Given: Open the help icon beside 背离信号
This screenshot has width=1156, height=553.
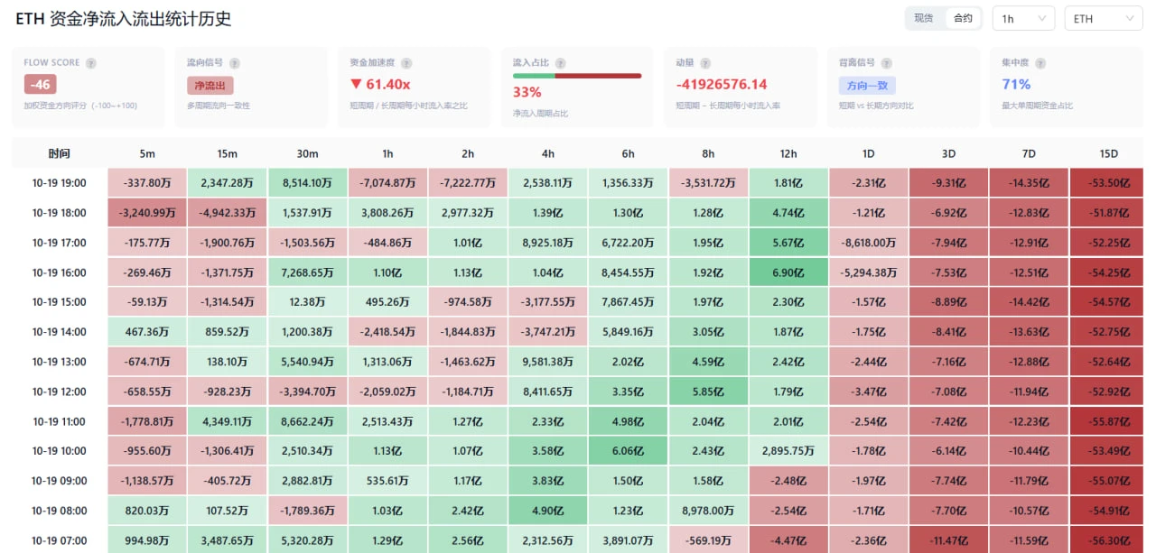Looking at the screenshot, I should pos(886,63).
